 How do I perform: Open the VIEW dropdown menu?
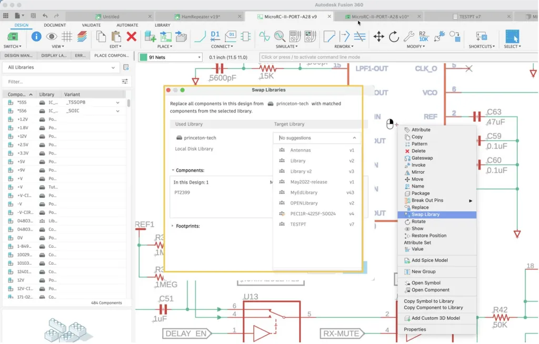point(58,46)
